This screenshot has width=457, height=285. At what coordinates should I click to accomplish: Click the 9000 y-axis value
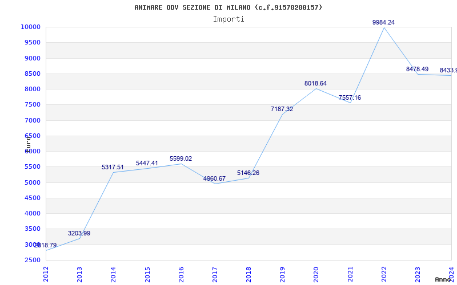click(x=32, y=58)
